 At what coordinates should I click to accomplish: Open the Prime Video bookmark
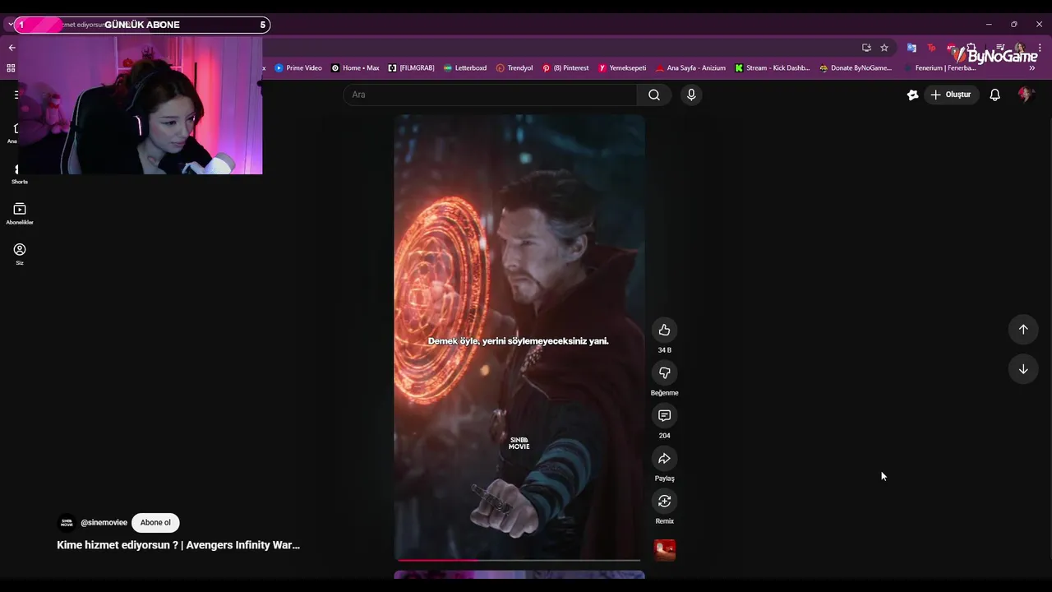(298, 68)
